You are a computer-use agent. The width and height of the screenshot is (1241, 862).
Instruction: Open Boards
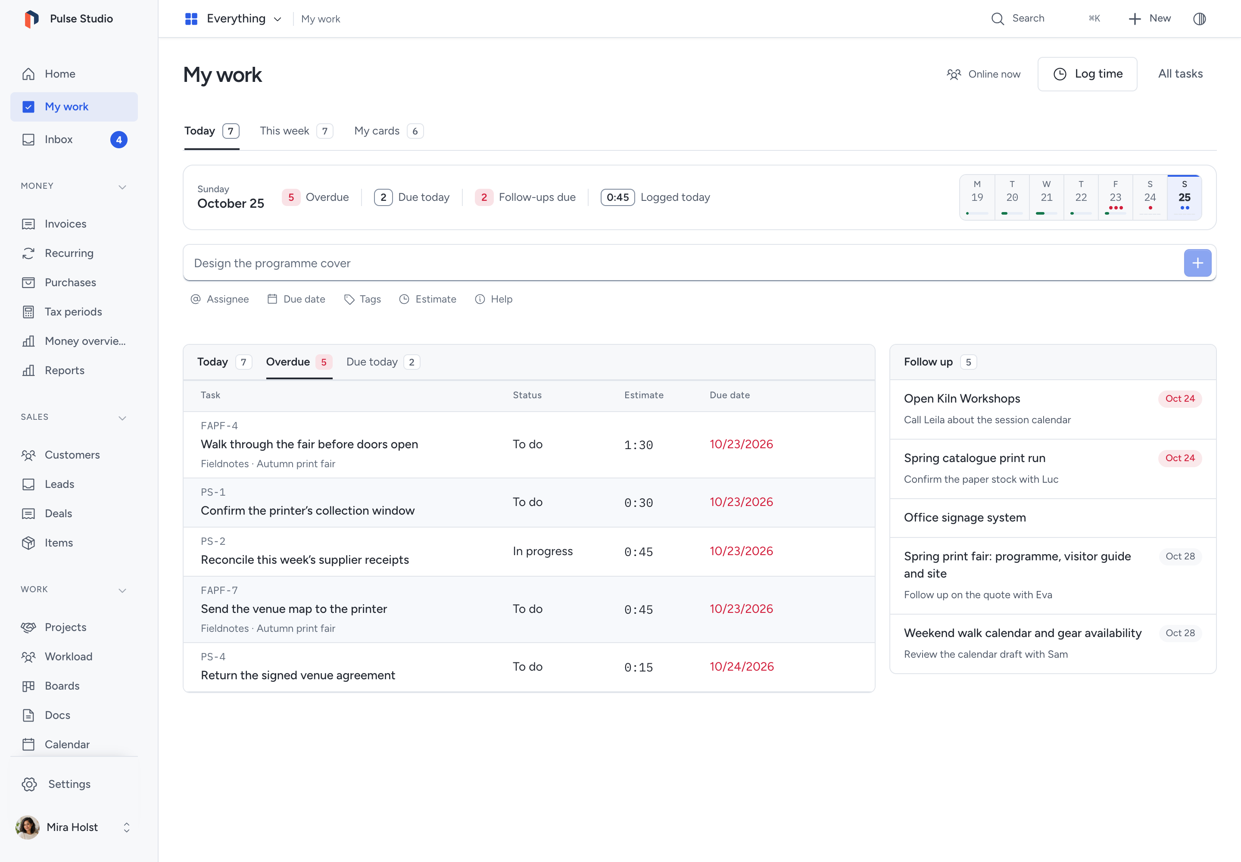pyautogui.click(x=74, y=686)
